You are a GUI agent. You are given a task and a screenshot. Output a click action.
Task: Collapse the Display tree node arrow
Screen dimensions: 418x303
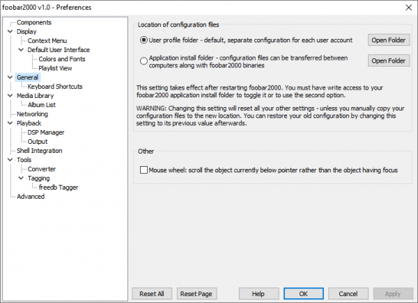10,32
